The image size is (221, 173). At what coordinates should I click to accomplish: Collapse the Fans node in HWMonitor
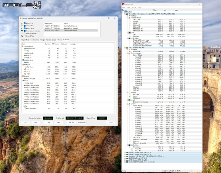click(127, 33)
